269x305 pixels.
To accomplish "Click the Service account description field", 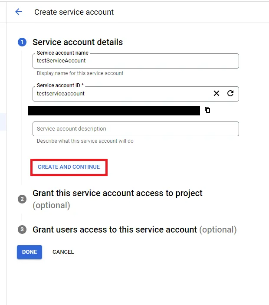I will (135, 129).
